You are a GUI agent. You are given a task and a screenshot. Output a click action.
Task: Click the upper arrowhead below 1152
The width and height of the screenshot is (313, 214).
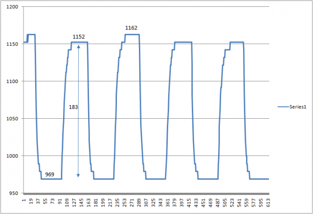tap(78, 46)
